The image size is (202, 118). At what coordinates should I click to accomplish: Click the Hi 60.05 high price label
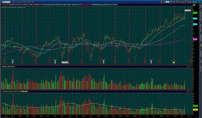[188, 10]
